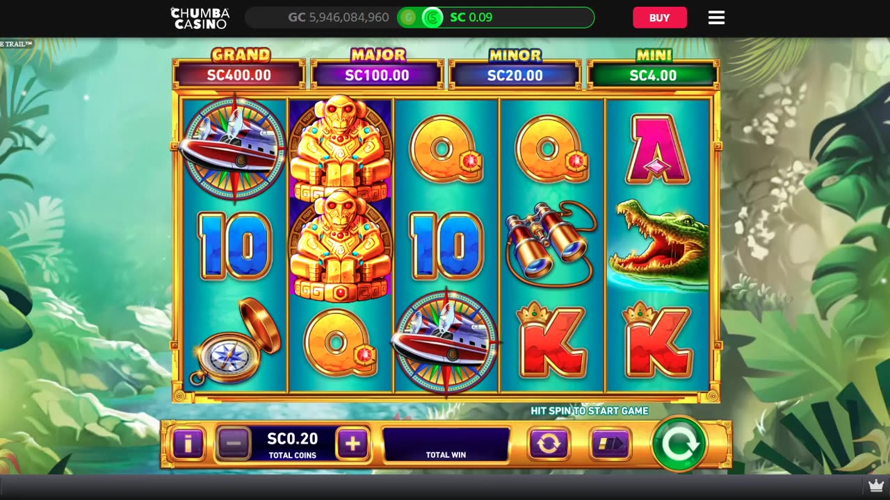Screen dimensions: 890x500
Task: Click the binoculars symbol on reels
Action: [551, 243]
